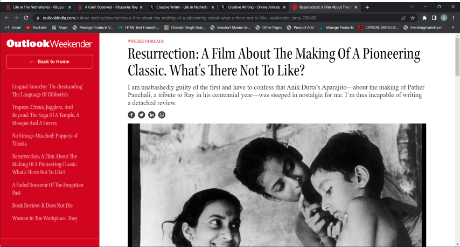Open 'A Faded Souvenir Of The Forgotten Past'

tap(47, 189)
